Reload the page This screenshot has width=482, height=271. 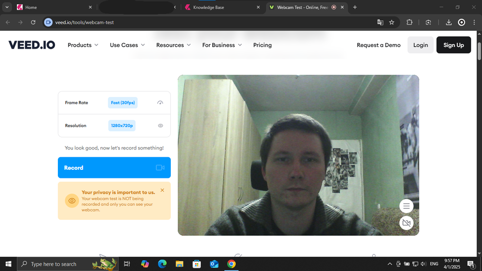(33, 22)
